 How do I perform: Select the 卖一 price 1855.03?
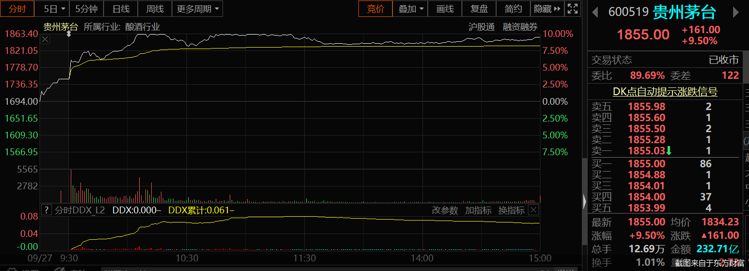click(646, 151)
